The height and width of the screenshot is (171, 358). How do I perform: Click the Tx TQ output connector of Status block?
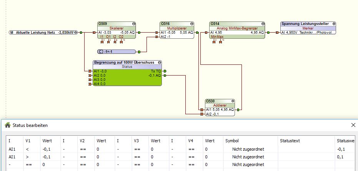coord(165,71)
